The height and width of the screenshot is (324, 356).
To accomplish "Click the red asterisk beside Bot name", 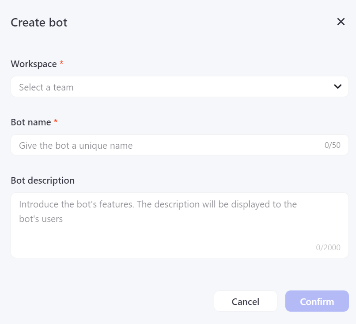I will coord(56,122).
